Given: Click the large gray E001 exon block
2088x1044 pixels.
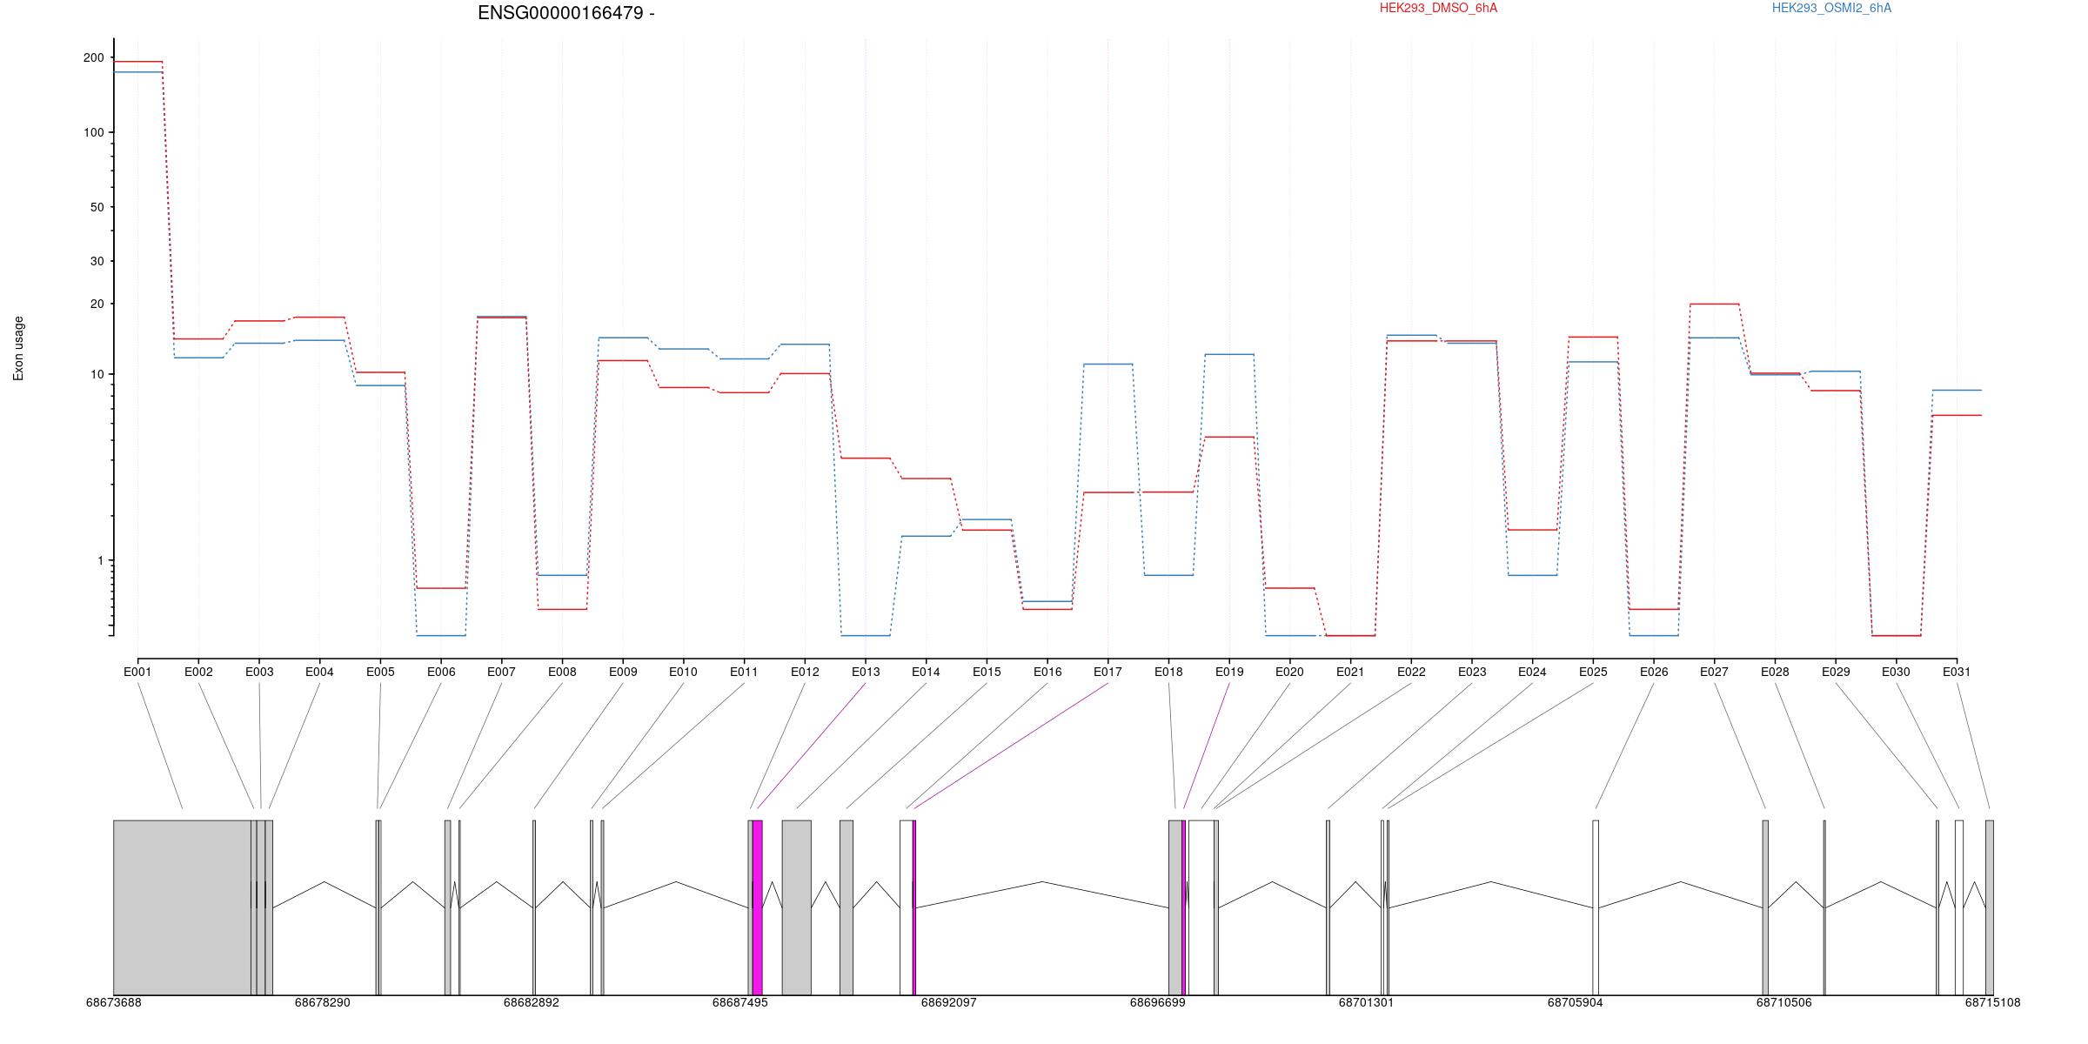Looking at the screenshot, I should pyautogui.click(x=182, y=907).
